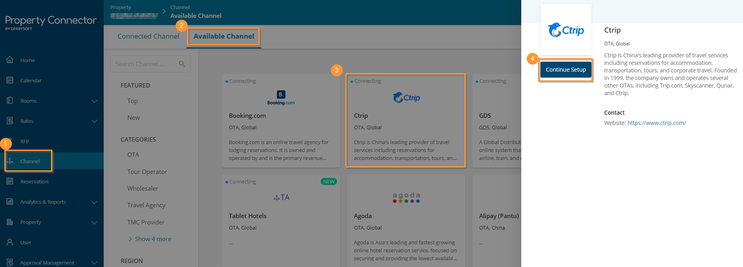Open the Channel menu item
743x267 pixels.
(30, 161)
